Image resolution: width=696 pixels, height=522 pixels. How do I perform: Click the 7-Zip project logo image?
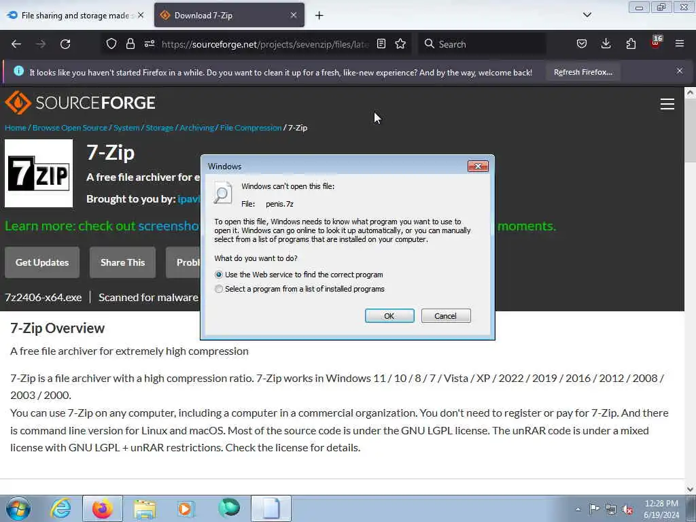[x=39, y=173]
